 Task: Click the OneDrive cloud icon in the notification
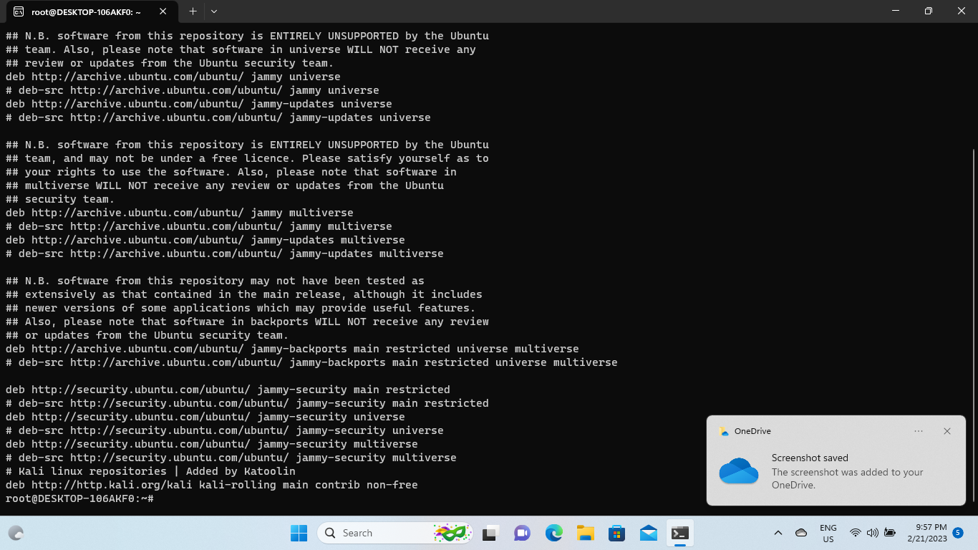tap(739, 473)
